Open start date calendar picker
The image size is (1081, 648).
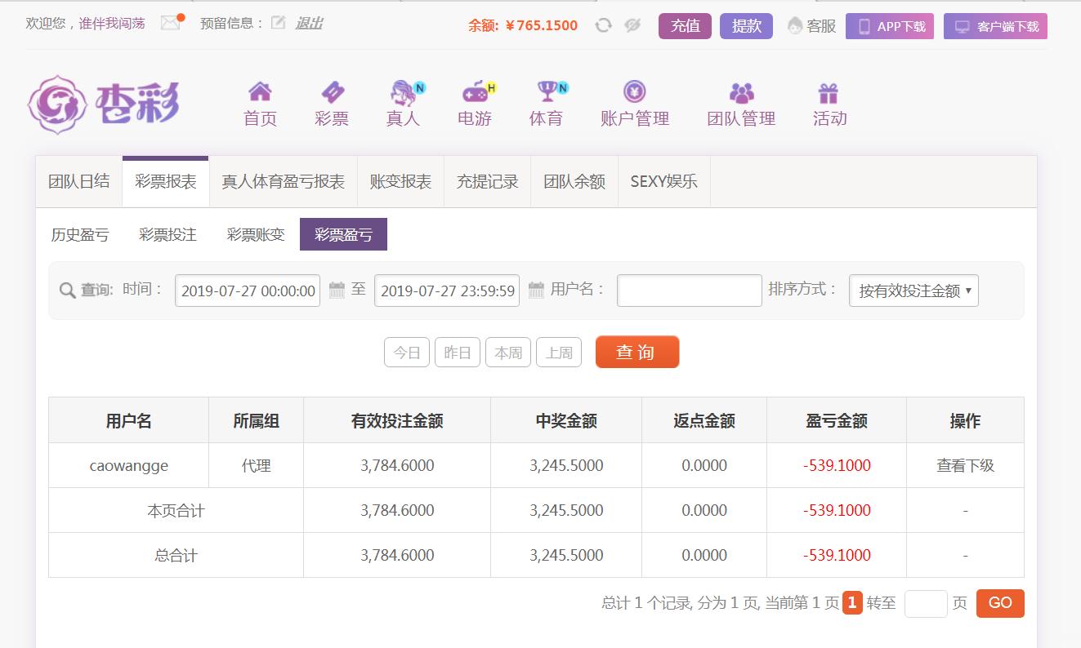click(337, 290)
